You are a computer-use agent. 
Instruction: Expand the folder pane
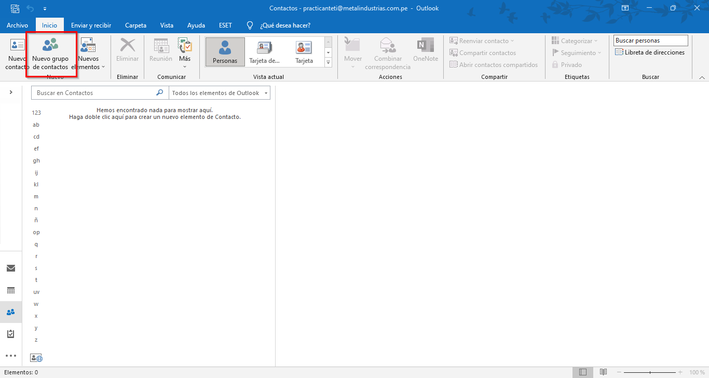(x=11, y=92)
